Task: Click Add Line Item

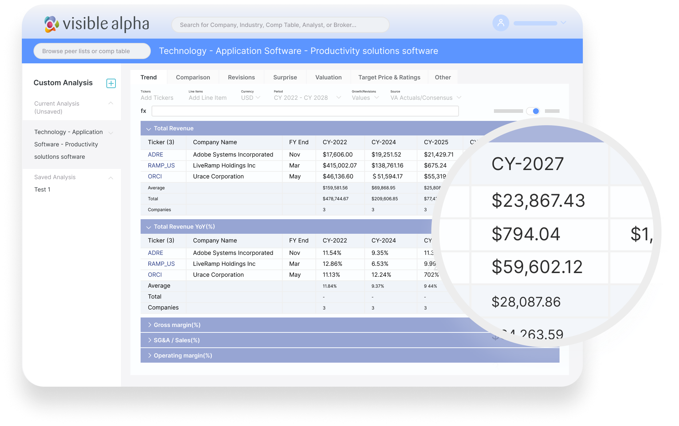Action: click(208, 98)
